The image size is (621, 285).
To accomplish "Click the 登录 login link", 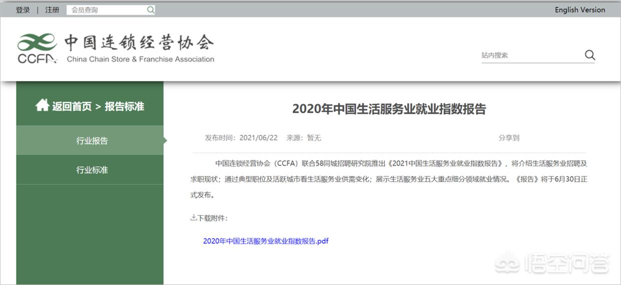I will tap(23, 10).
